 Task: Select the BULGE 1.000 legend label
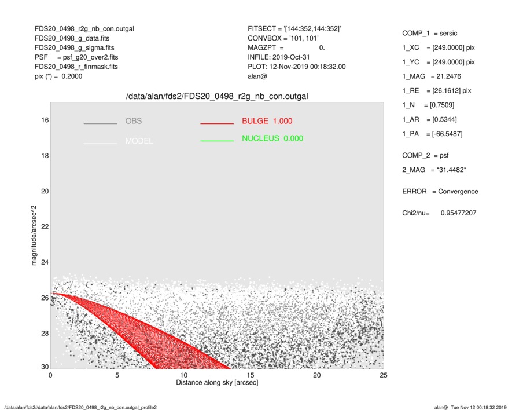tap(267, 121)
